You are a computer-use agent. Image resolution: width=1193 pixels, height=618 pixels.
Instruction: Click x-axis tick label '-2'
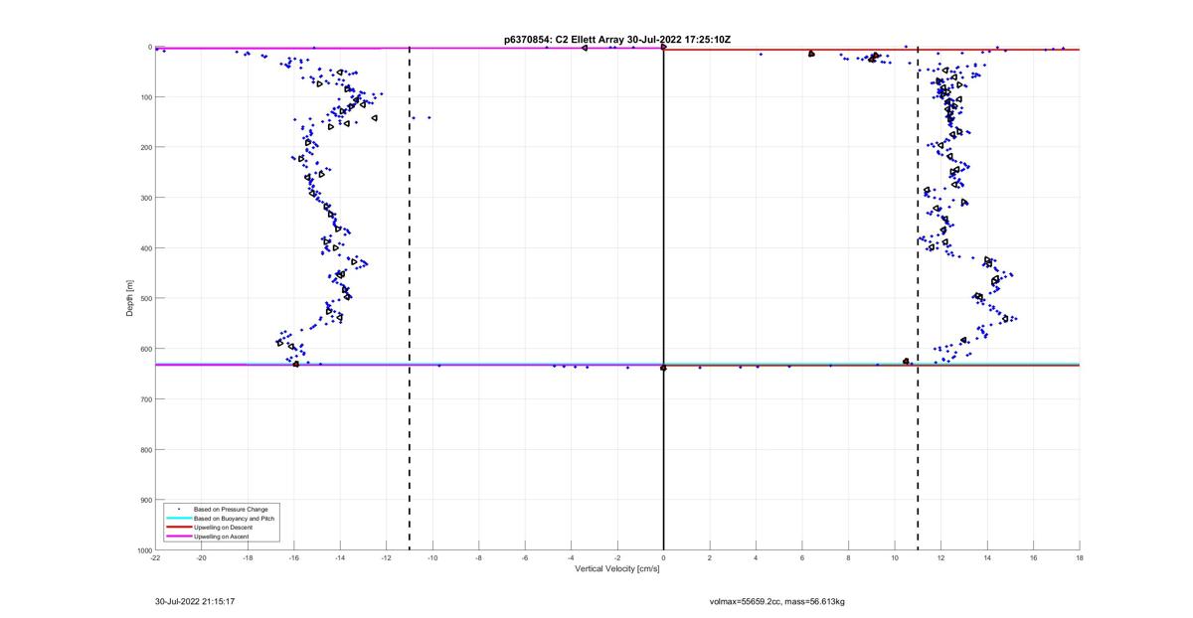coord(617,558)
